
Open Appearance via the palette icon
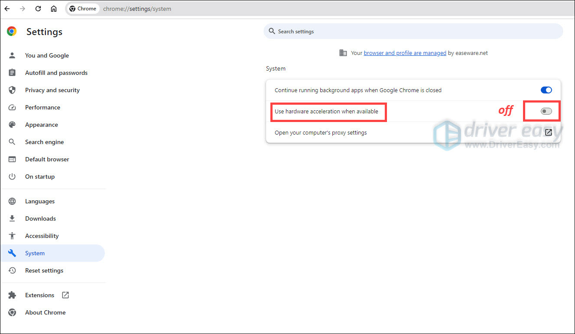(13, 125)
